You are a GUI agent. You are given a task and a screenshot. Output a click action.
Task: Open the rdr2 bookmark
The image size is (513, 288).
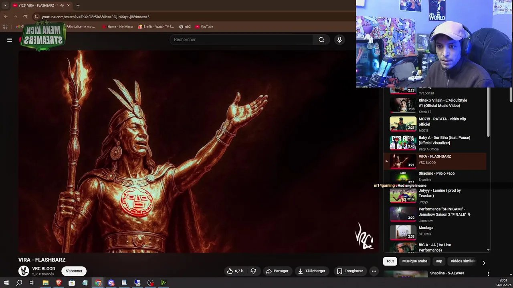pyautogui.click(x=185, y=27)
